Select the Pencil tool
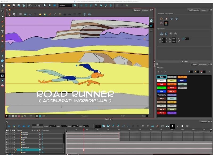Image resolution: width=213 pixels, height=155 pixels. coord(2,26)
